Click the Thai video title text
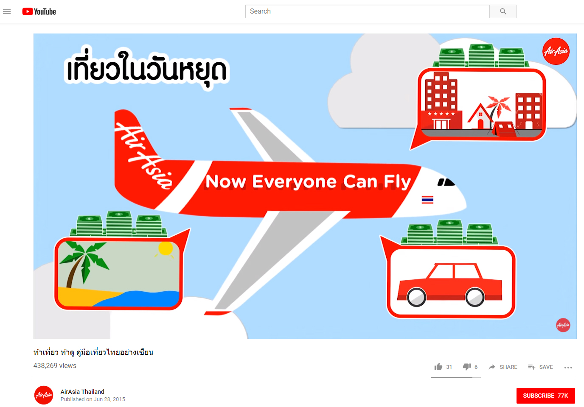Viewport: 584px width, 407px height. [x=93, y=352]
